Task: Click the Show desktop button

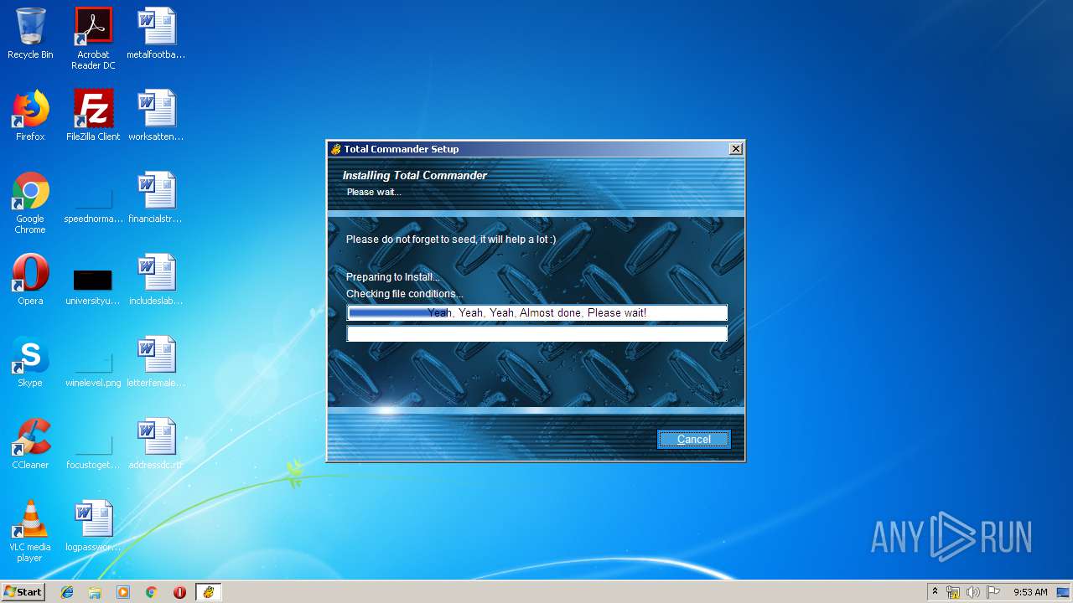Action: click(x=1064, y=592)
